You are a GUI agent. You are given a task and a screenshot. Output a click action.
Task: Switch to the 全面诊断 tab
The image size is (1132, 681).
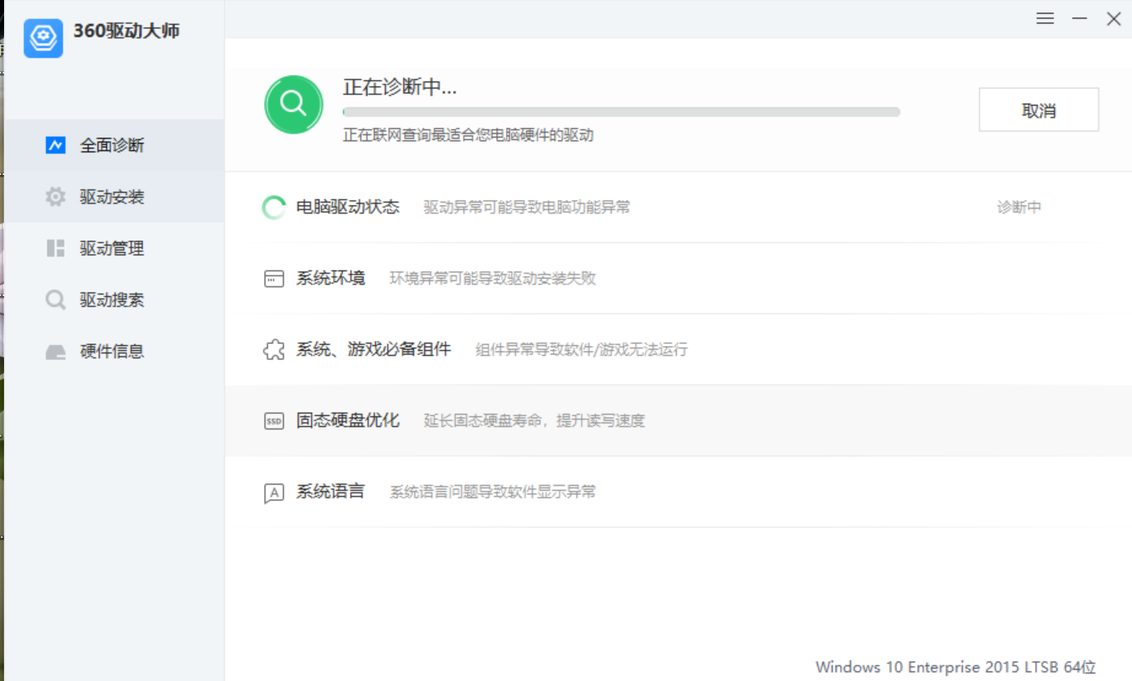point(115,146)
